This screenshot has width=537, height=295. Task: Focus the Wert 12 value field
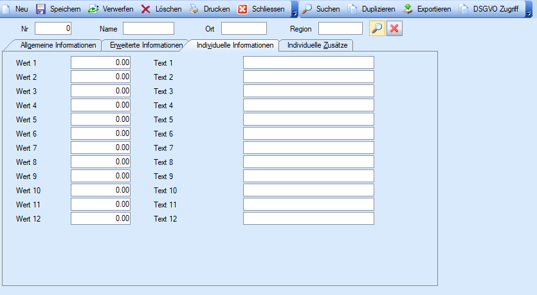[101, 218]
